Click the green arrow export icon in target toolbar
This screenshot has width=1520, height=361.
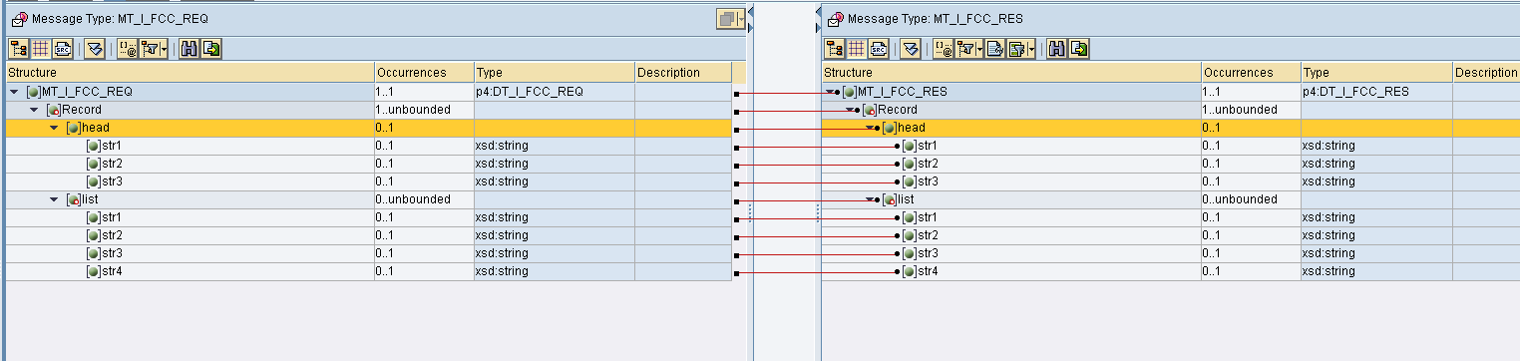pos(1078,49)
